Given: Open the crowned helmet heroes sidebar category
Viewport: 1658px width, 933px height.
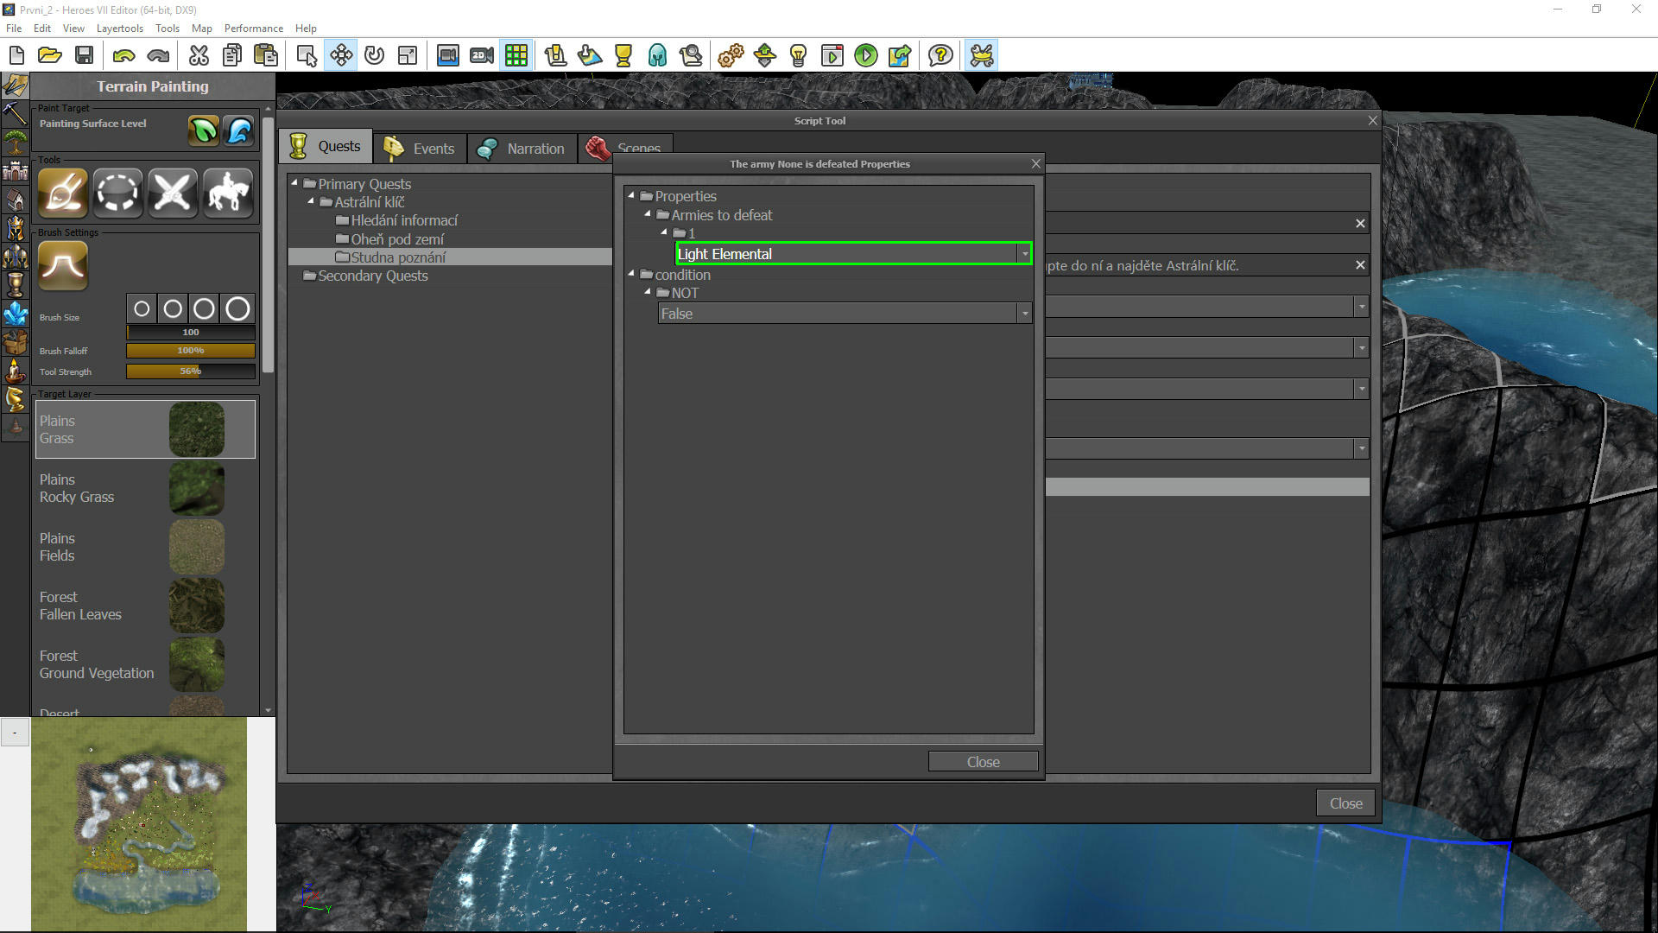Looking at the screenshot, I should pos(15,229).
